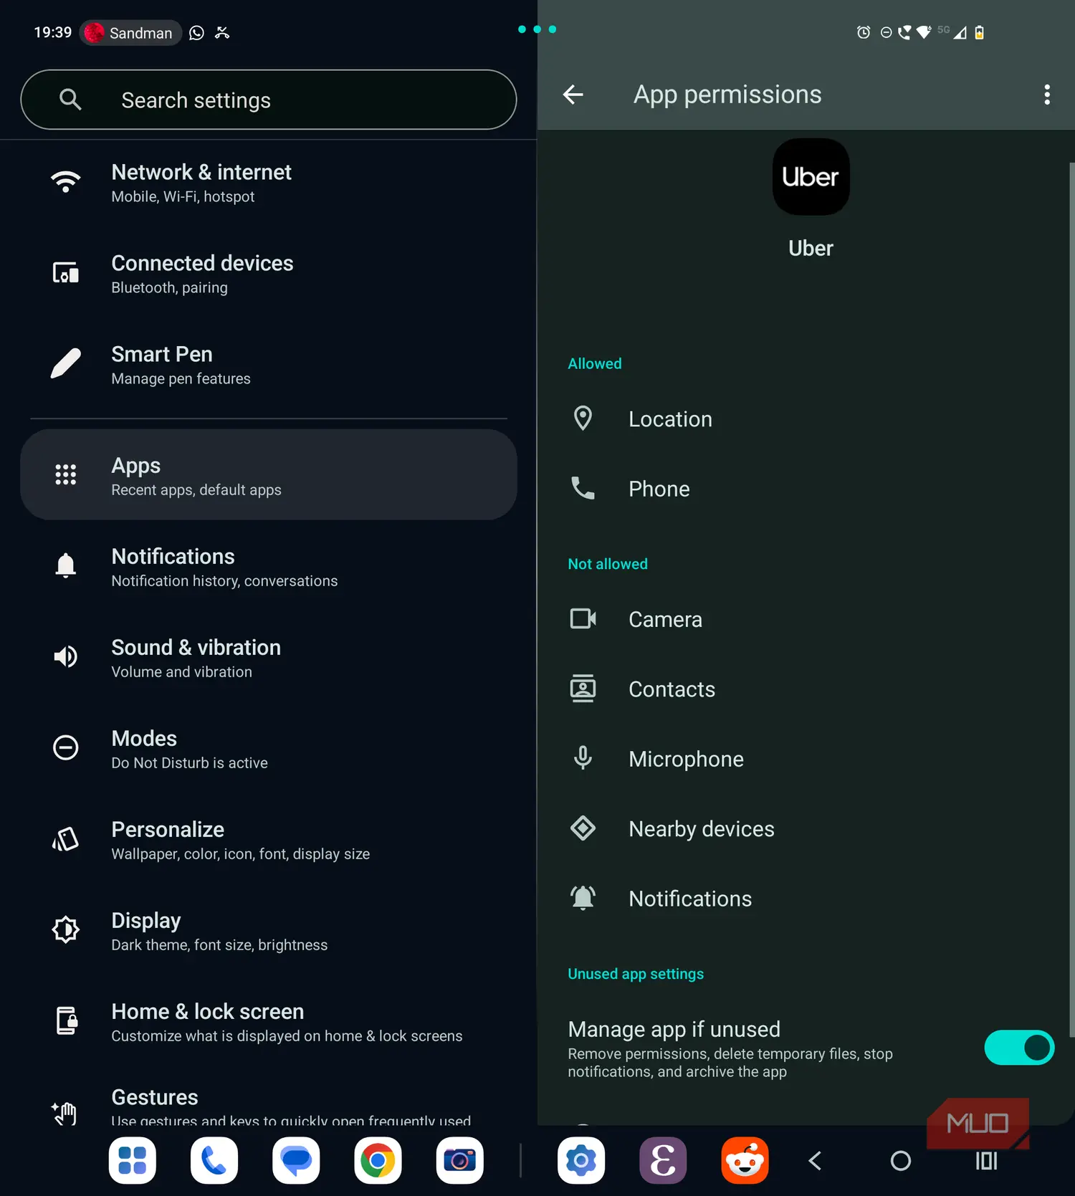Viewport: 1075px width, 1196px height.
Task: Click the Camera label
Action: [666, 619]
